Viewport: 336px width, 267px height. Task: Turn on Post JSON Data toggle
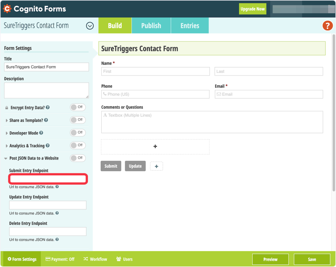(77, 158)
